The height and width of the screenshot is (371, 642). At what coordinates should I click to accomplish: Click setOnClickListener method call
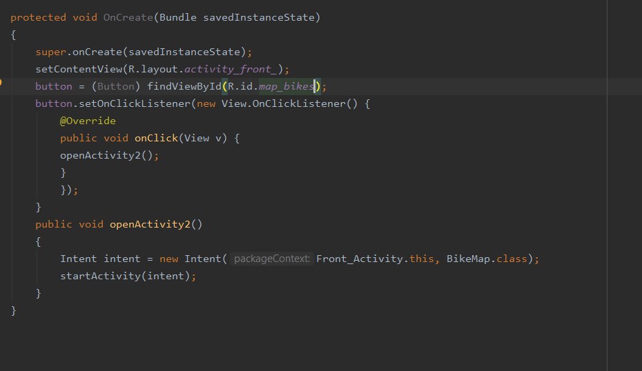[135, 103]
